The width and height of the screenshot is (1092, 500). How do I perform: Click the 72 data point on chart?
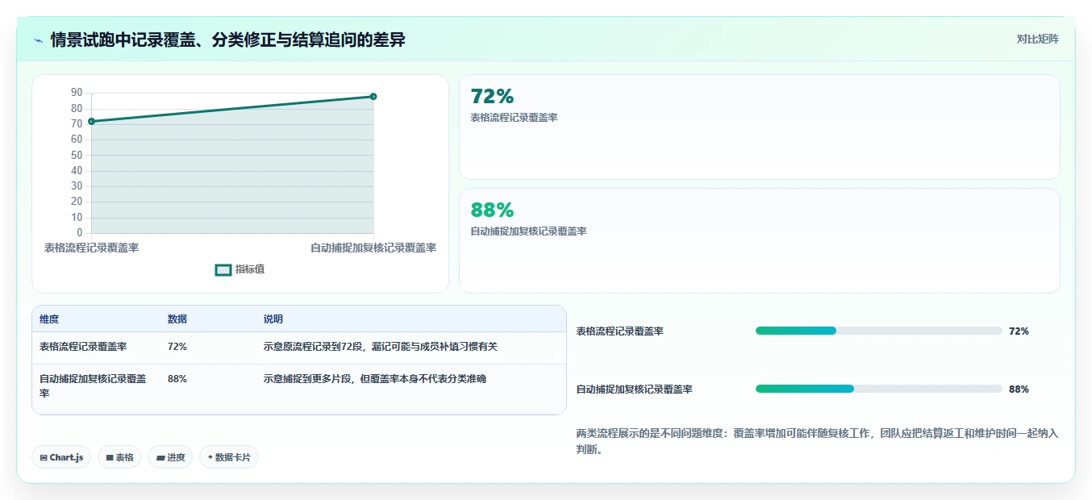tap(91, 121)
